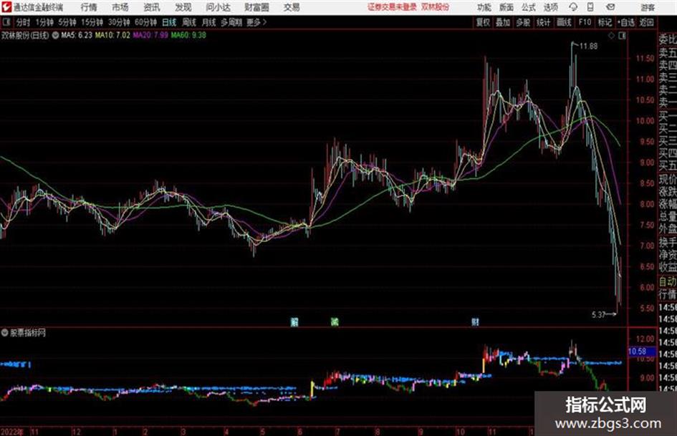This screenshot has height=436, width=677.
Task: Open the 版面 menu
Action: point(506,7)
